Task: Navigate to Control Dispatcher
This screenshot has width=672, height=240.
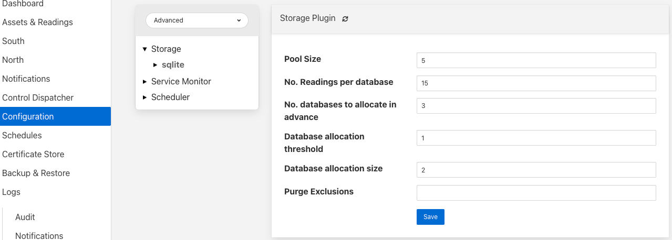Action: 38,97
